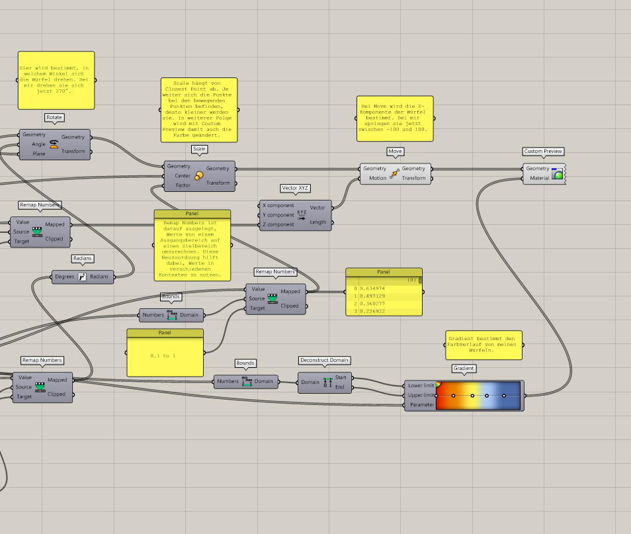The width and height of the screenshot is (631, 534).
Task: Click the Gradient nickname tag
Action: [464, 369]
